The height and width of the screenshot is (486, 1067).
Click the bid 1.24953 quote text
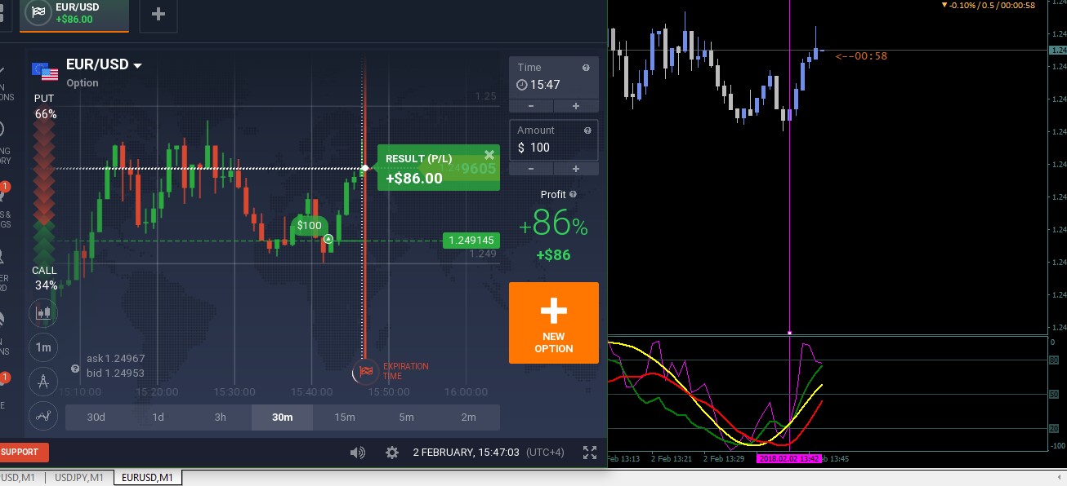(x=115, y=373)
